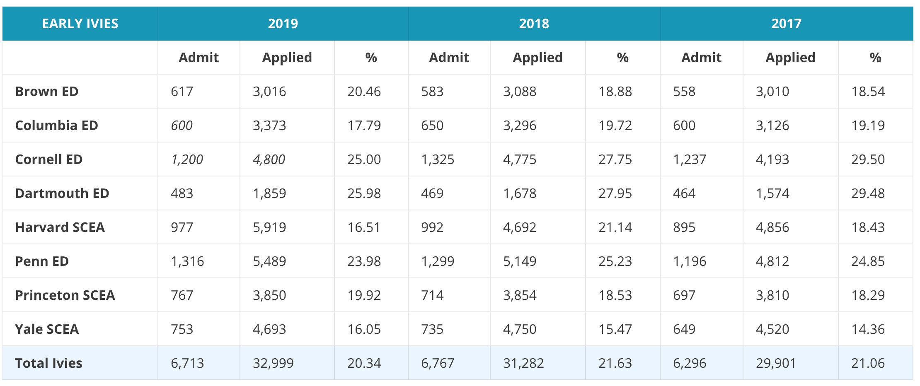
Task: Select Columbia 2019 applied value 3,373
Action: point(269,125)
